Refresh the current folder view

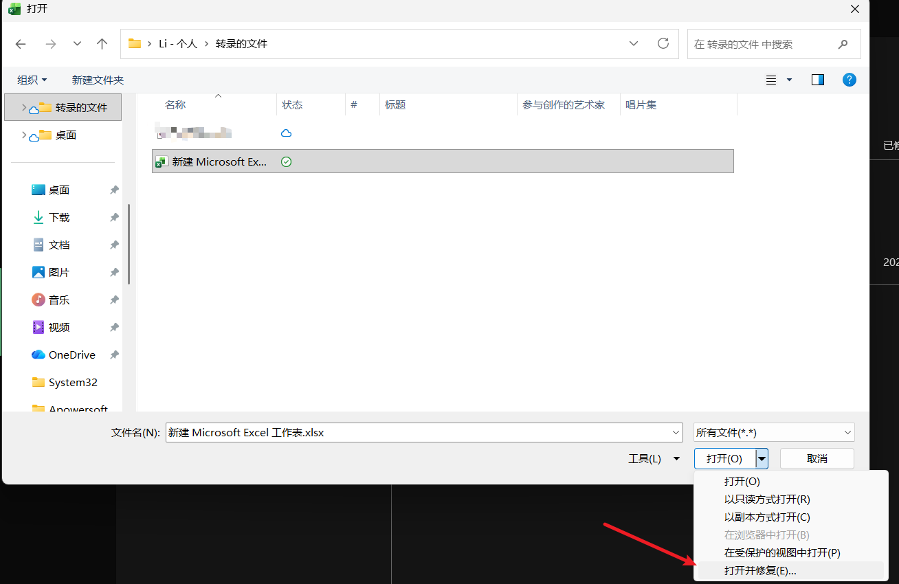(663, 43)
